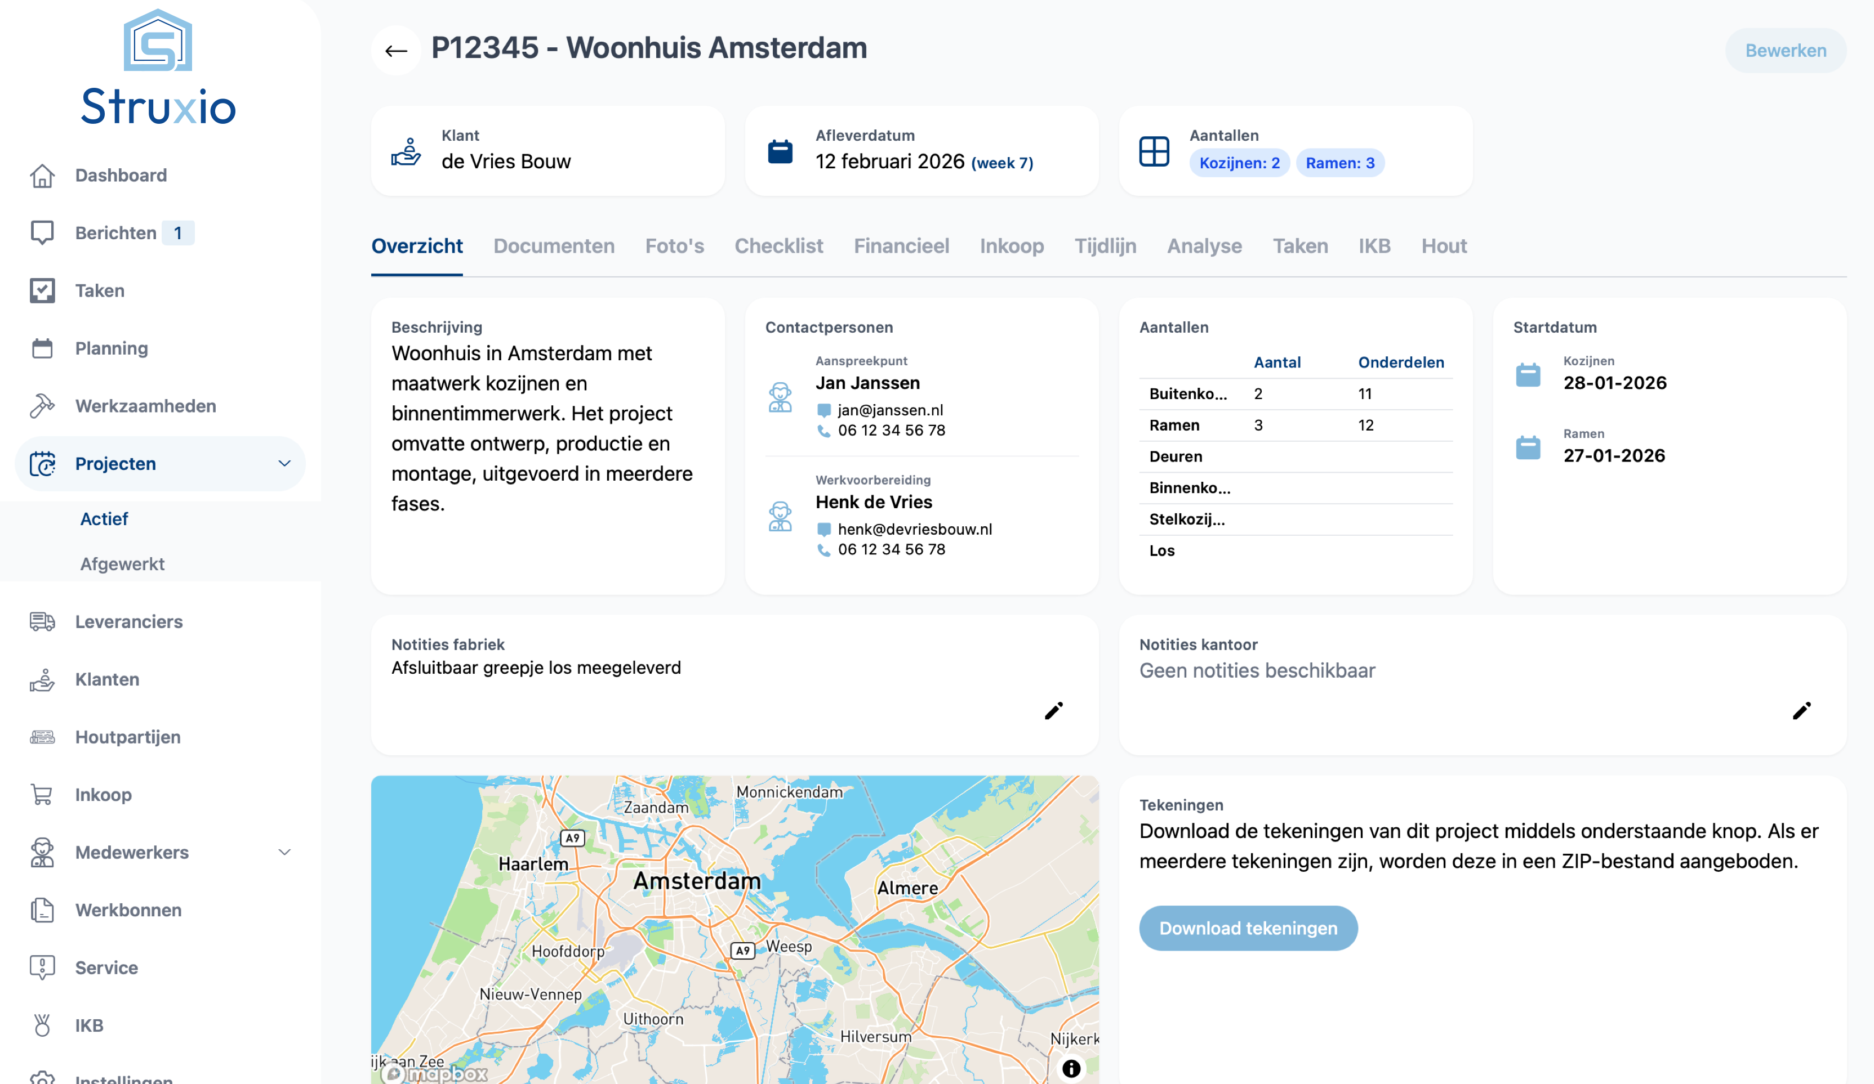Image resolution: width=1874 pixels, height=1084 pixels.
Task: Switch to the Documenten tab
Action: pyautogui.click(x=553, y=246)
